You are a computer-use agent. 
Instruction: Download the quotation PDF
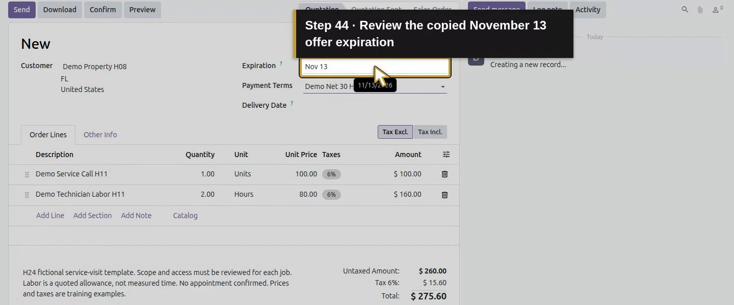tap(60, 10)
